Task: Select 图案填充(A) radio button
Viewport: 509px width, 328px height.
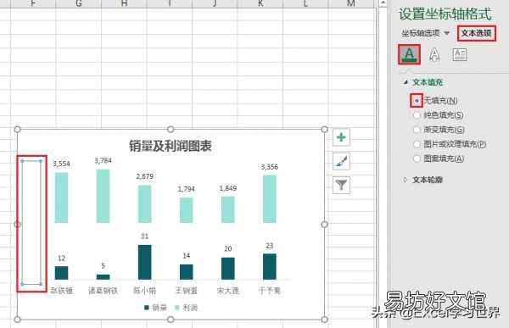Action: 417,158
